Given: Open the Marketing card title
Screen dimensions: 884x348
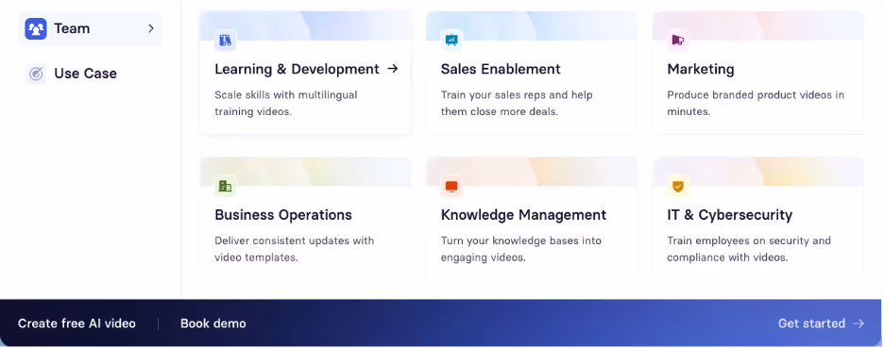Looking at the screenshot, I should pyautogui.click(x=701, y=69).
